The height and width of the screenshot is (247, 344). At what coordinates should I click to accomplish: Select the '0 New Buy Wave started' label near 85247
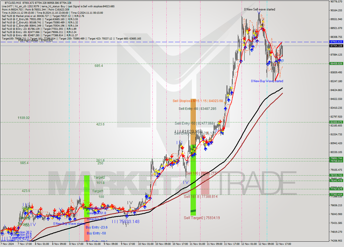coord(267,81)
